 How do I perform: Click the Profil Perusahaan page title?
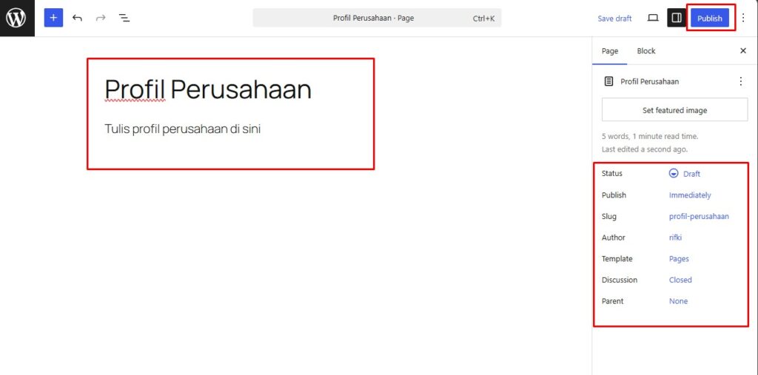coord(208,89)
